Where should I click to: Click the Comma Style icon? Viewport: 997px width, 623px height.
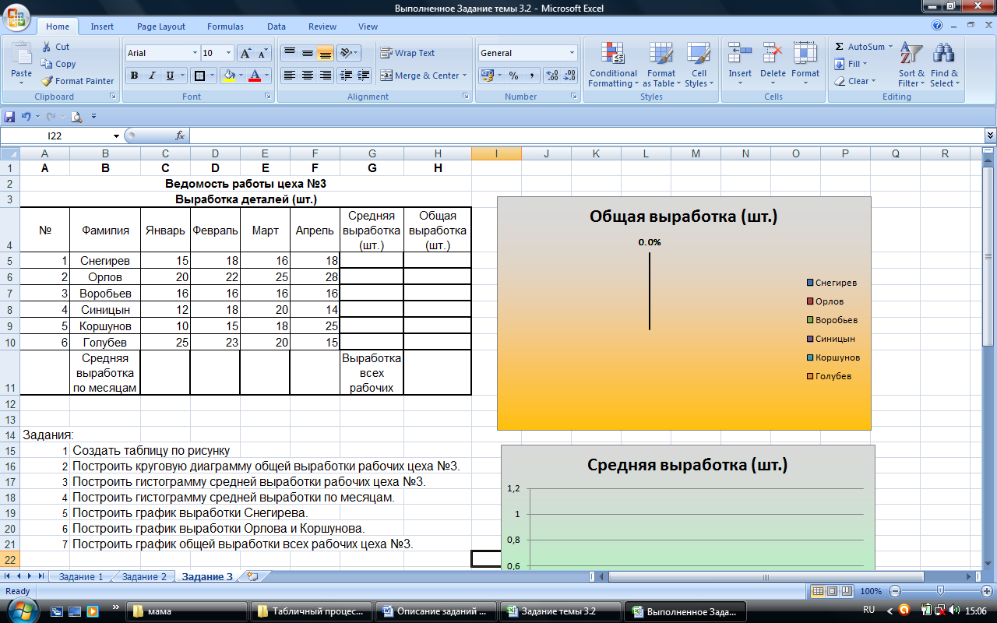tap(531, 76)
